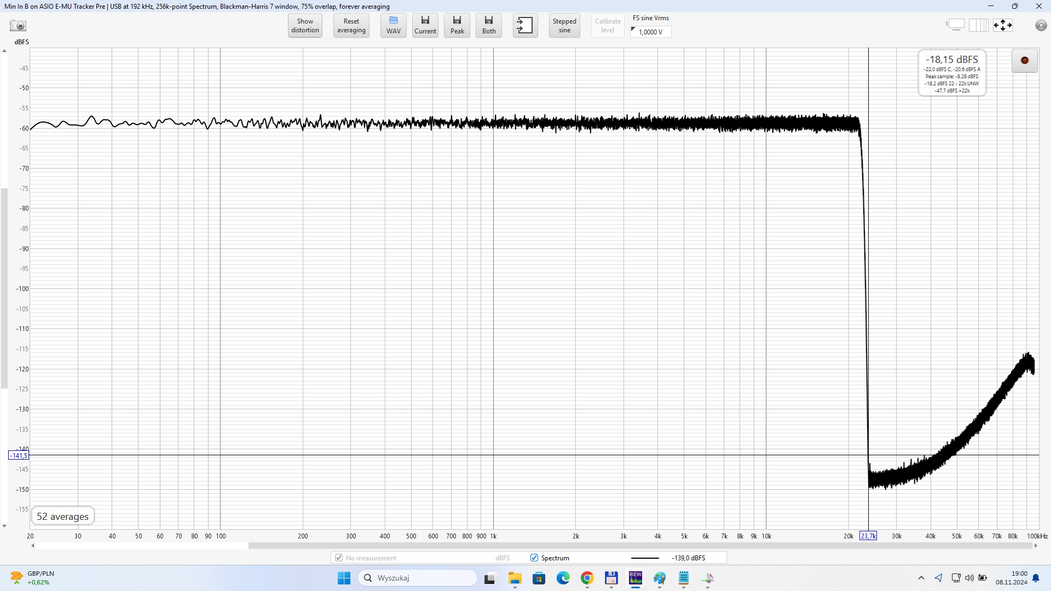The width and height of the screenshot is (1051, 591).
Task: Click the 23,7k frequency cursor label
Action: click(868, 536)
